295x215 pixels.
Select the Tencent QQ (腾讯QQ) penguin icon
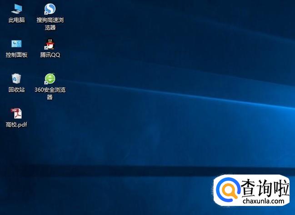50,44
